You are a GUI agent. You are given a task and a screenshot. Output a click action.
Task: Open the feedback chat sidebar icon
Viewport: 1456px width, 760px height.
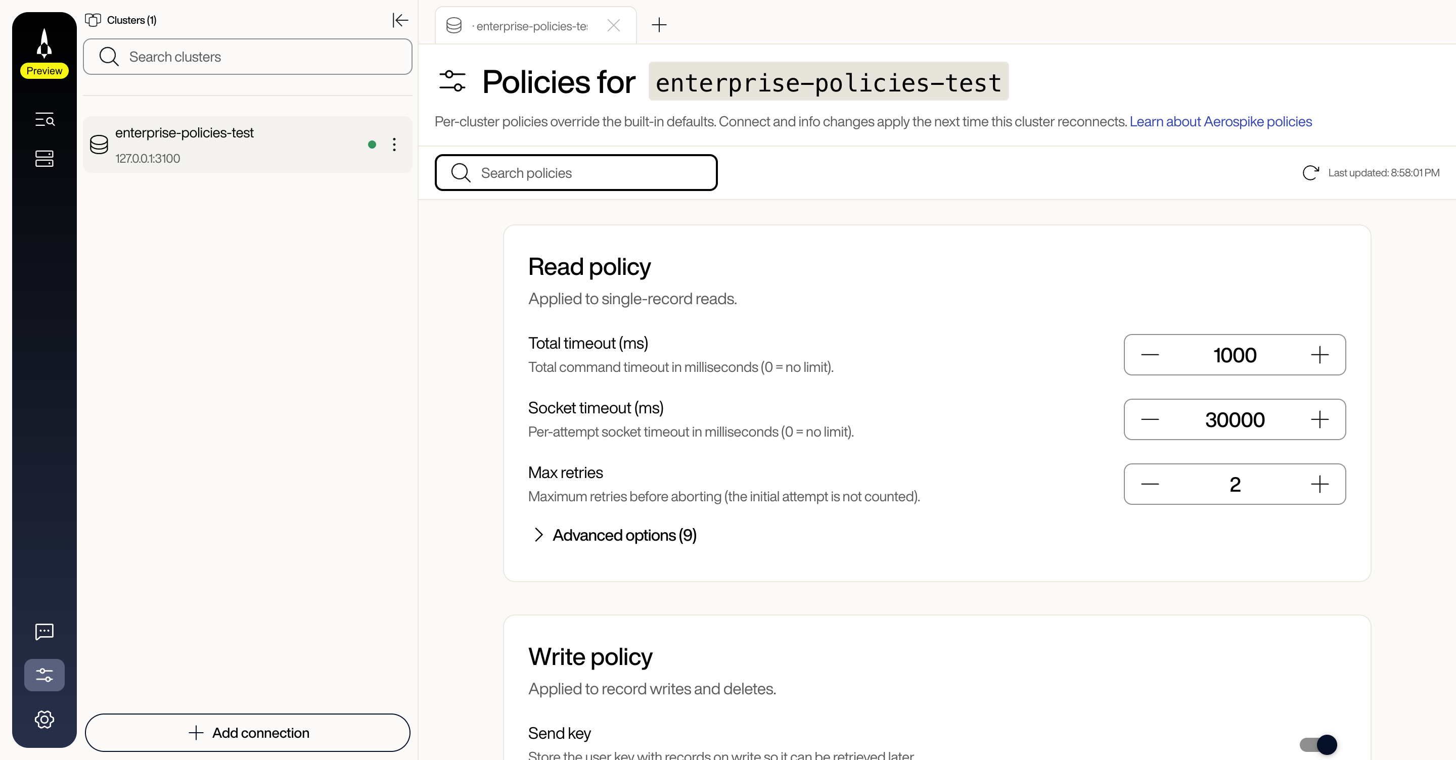point(44,631)
